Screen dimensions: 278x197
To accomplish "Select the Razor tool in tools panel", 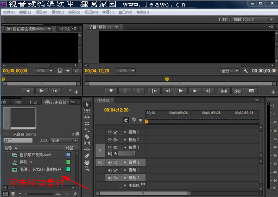I will (87, 136).
